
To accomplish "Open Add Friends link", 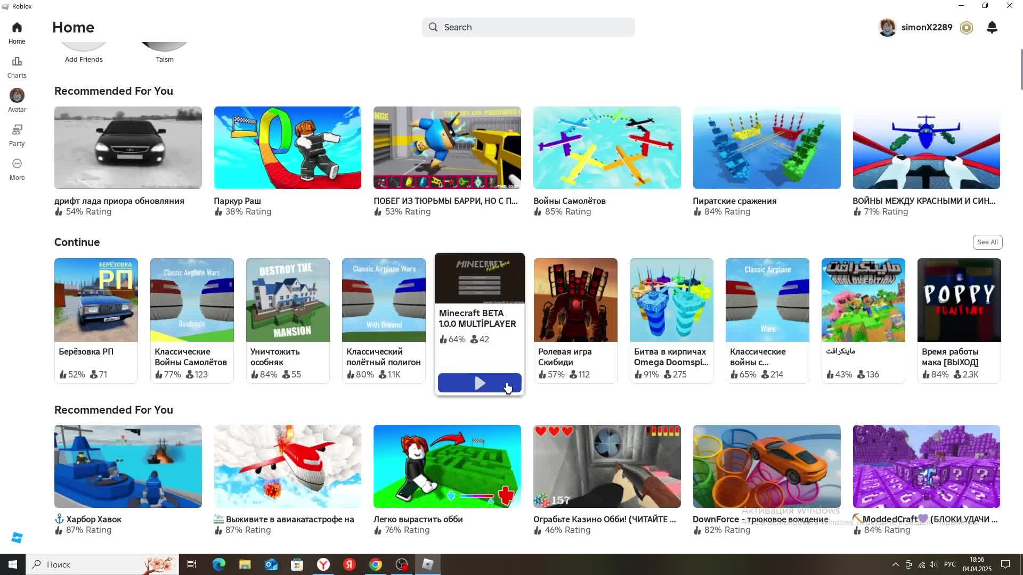I will (84, 59).
